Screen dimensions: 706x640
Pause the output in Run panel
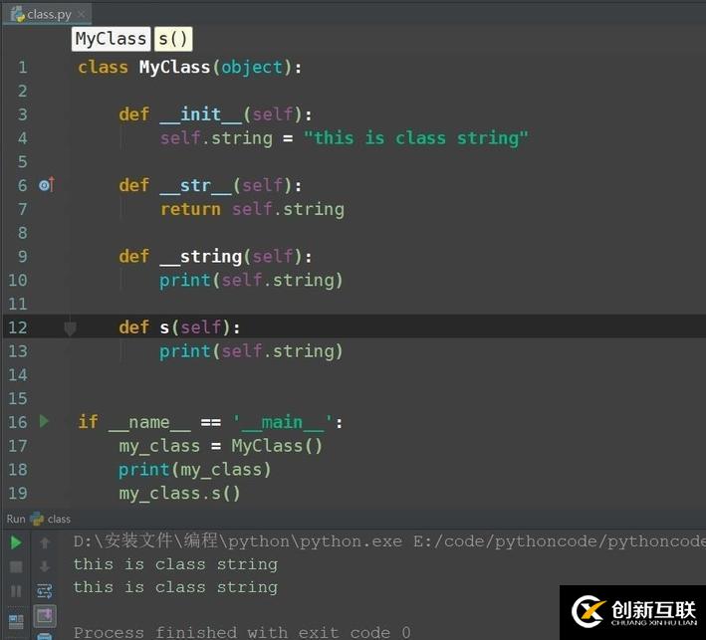pyautogui.click(x=16, y=591)
